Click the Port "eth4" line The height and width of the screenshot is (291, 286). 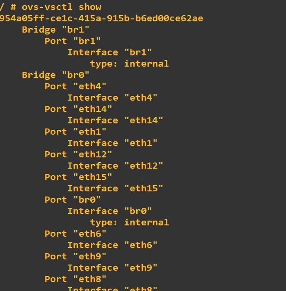pos(76,86)
